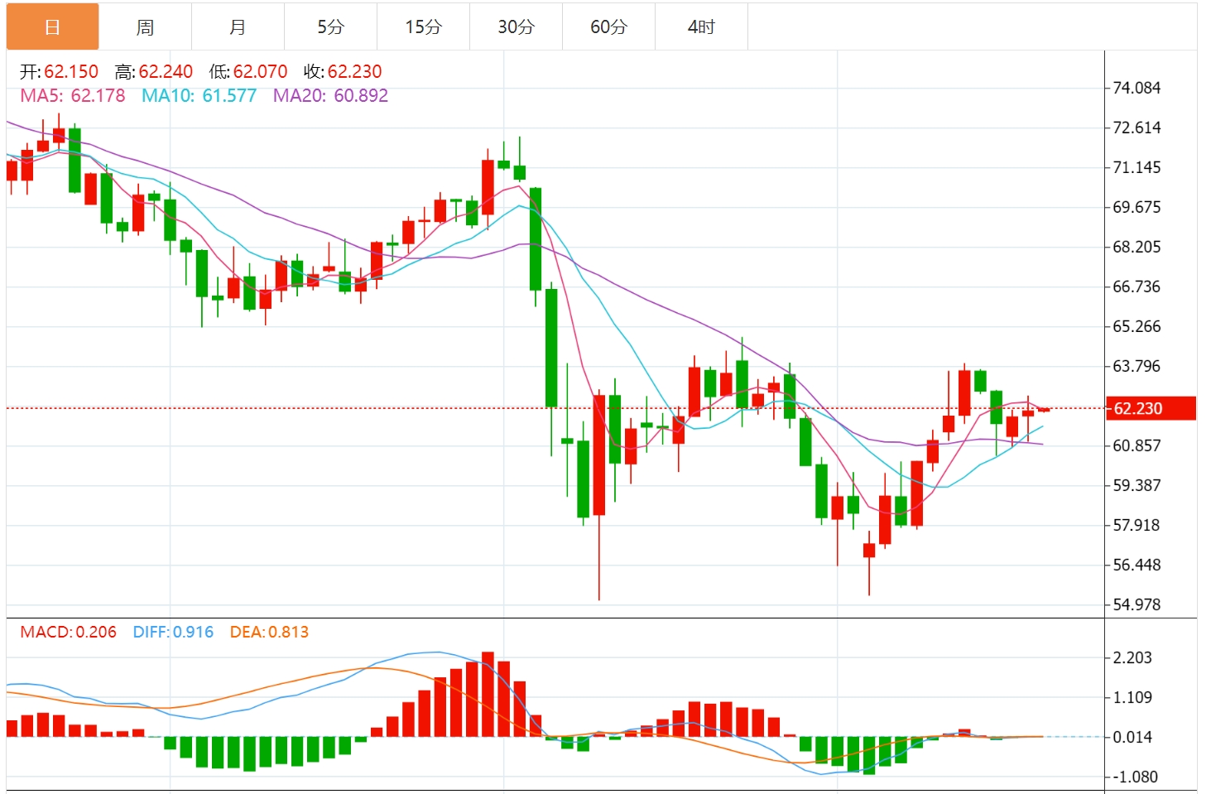This screenshot has width=1211, height=794.
Task: Click the MA5: 62.178 indicator label
Action: 73,96
